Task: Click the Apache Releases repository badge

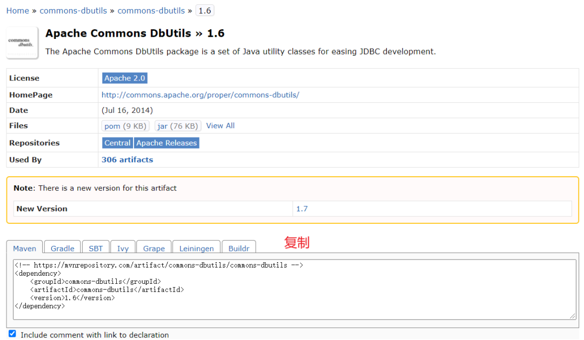Action: pos(167,143)
